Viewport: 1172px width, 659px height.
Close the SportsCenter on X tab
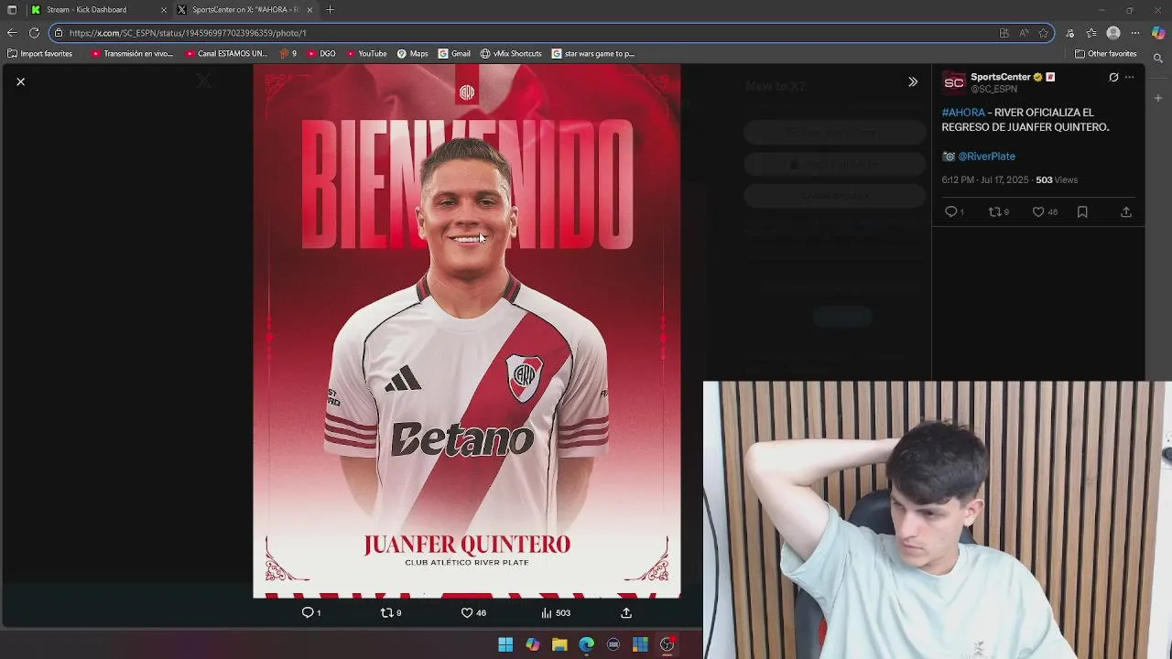(309, 10)
